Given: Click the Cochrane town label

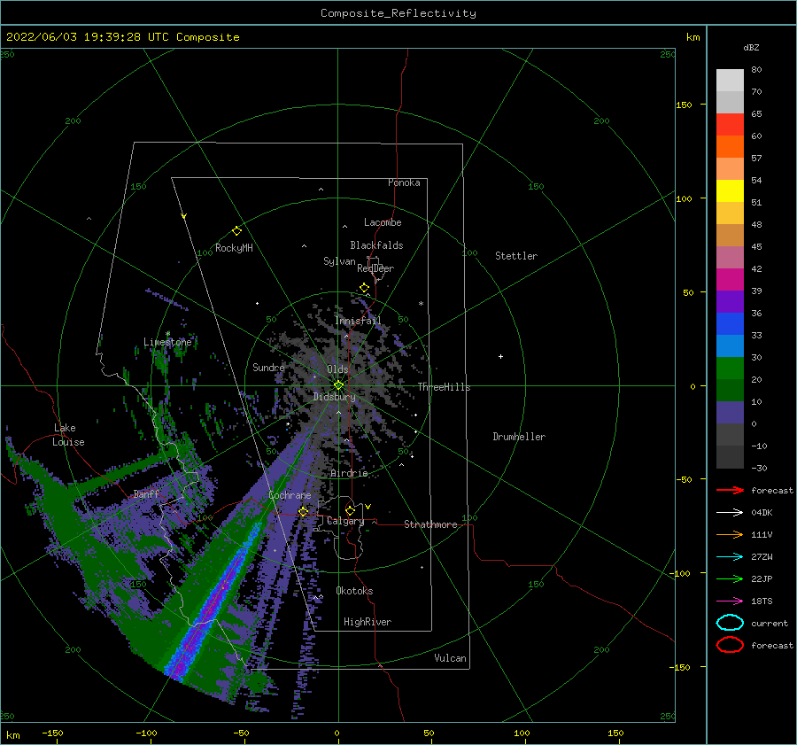Looking at the screenshot, I should click(290, 495).
